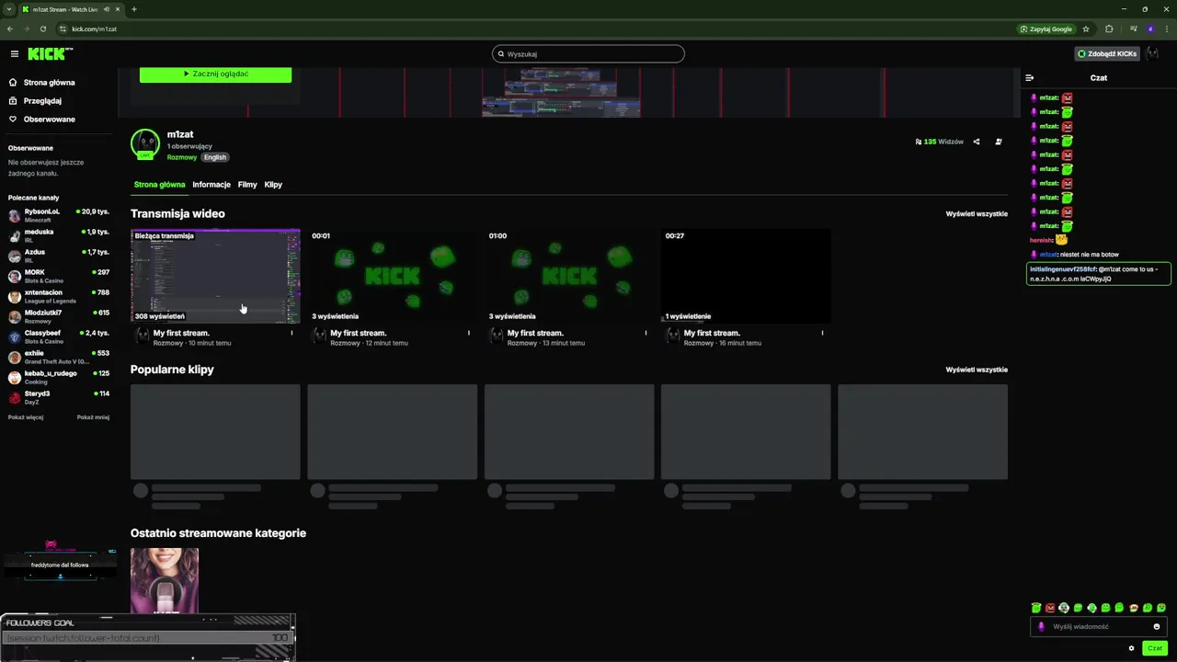
Task: Open Przeglądaj in the sidebar
Action: [x=36, y=100]
